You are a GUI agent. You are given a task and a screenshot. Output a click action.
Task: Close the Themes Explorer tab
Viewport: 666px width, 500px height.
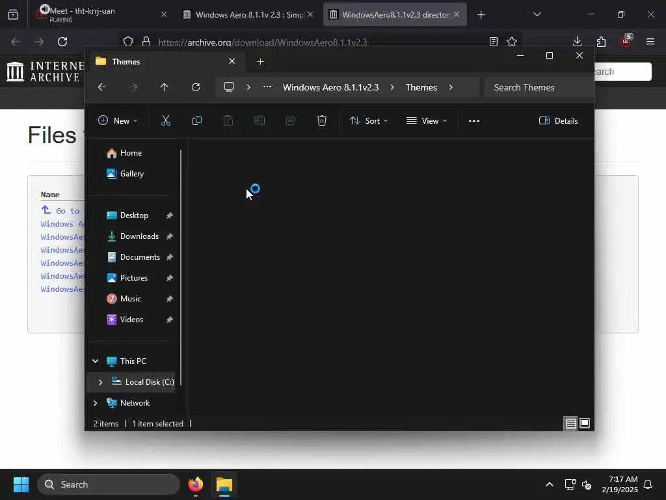point(232,61)
